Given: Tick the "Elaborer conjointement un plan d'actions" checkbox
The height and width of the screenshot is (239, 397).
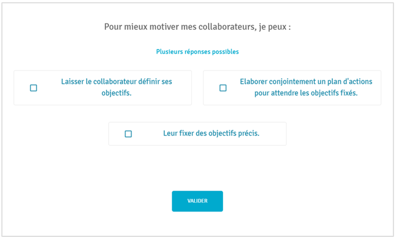Looking at the screenshot, I should 223,88.
